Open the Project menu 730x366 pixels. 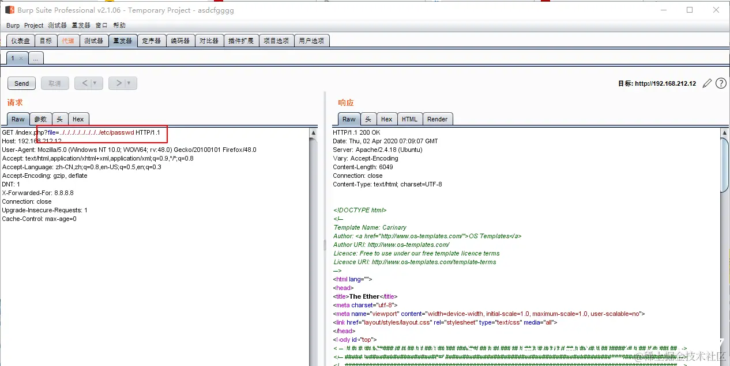pos(34,25)
